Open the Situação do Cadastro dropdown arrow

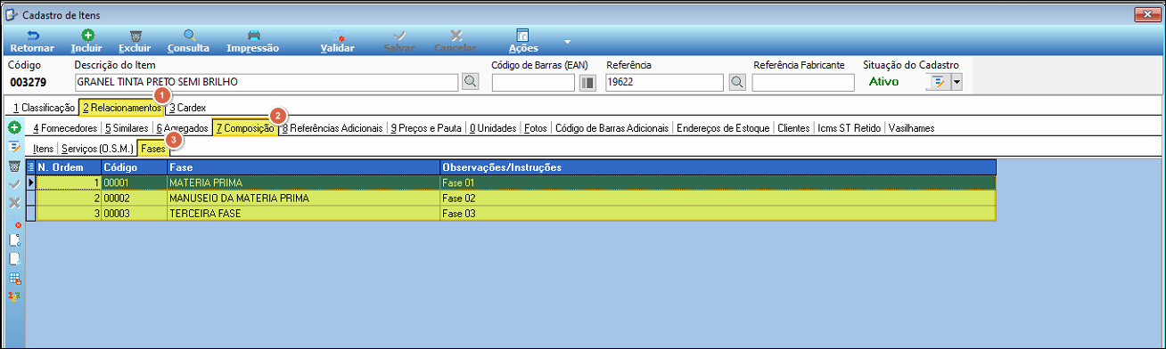[x=957, y=82]
